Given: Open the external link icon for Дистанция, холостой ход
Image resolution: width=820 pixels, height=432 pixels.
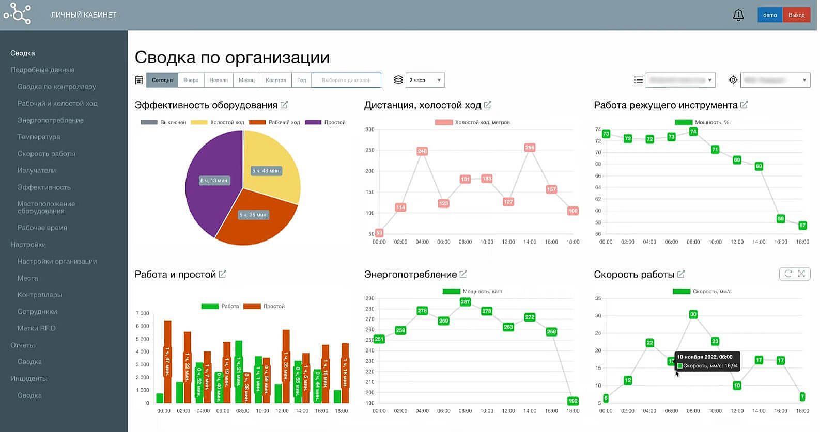Looking at the screenshot, I should point(487,105).
